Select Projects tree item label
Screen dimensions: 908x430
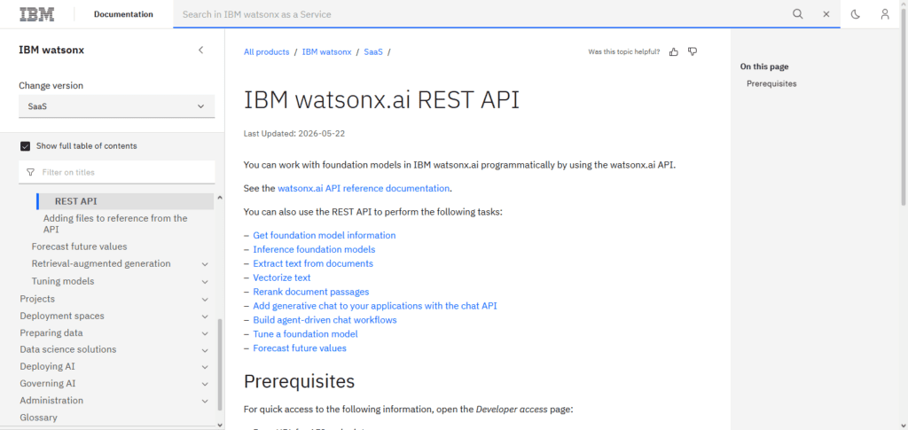(37, 299)
